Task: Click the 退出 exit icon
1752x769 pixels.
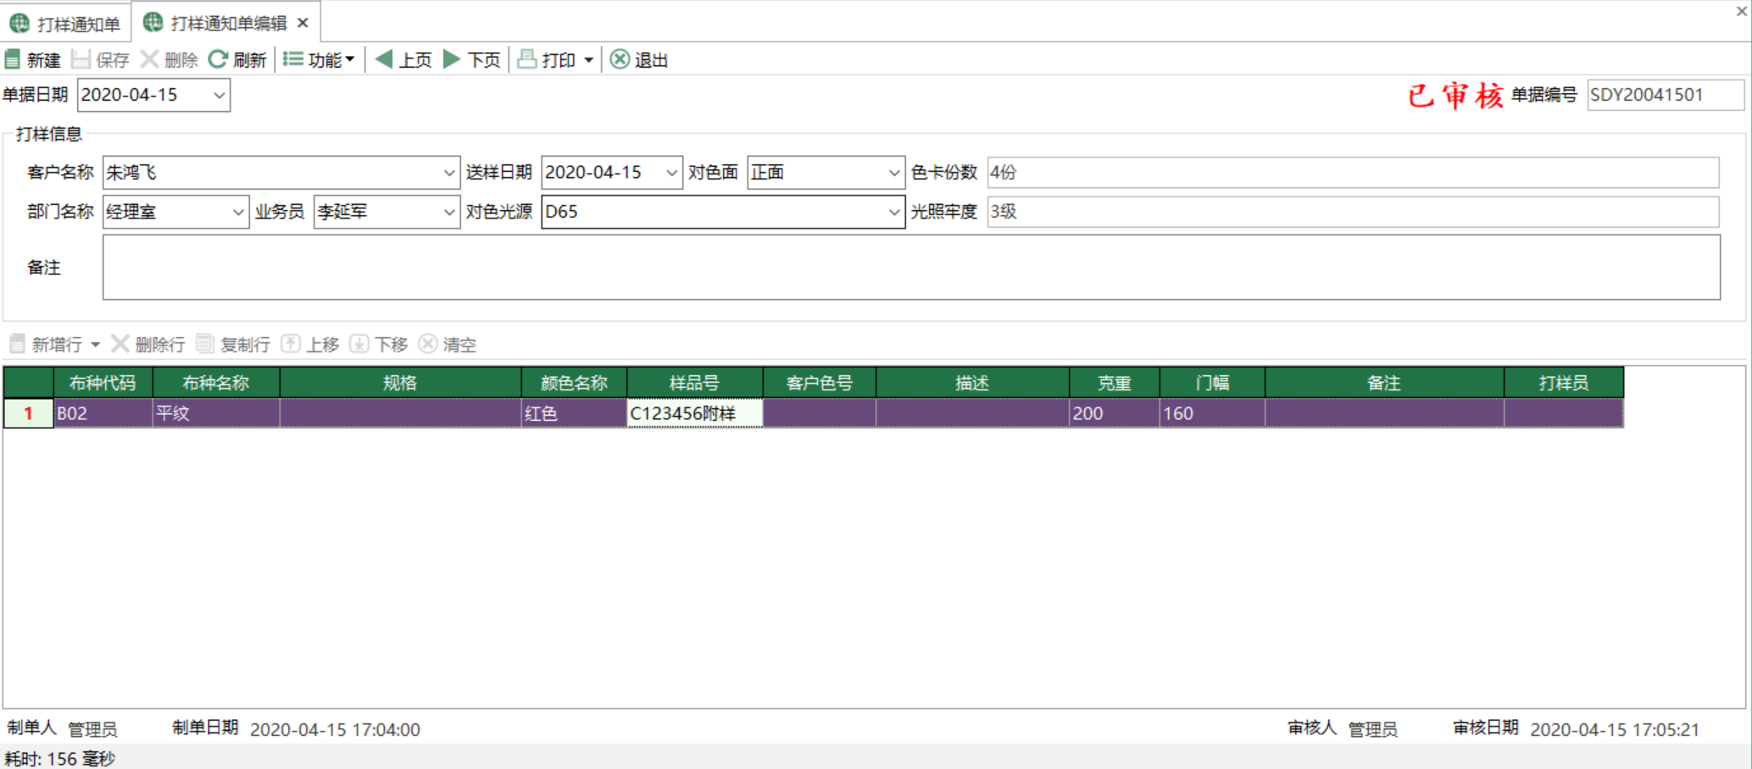Action: pyautogui.click(x=620, y=59)
